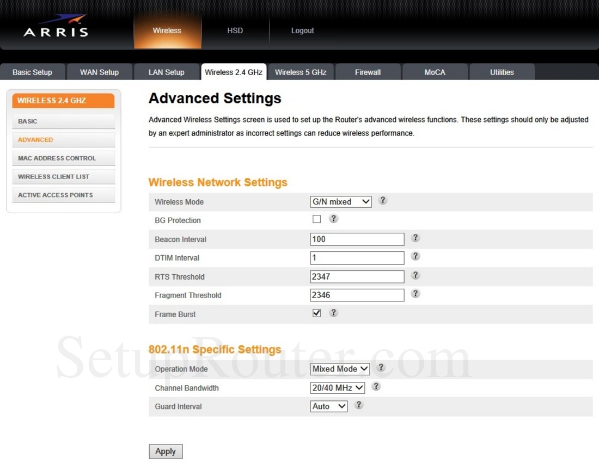Image resolution: width=599 pixels, height=470 pixels.
Task: View help for Guard Interval setting
Action: click(x=358, y=405)
